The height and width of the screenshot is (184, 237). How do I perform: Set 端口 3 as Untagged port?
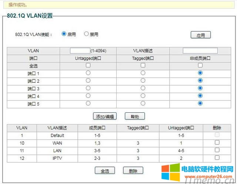pyautogui.click(x=88, y=88)
